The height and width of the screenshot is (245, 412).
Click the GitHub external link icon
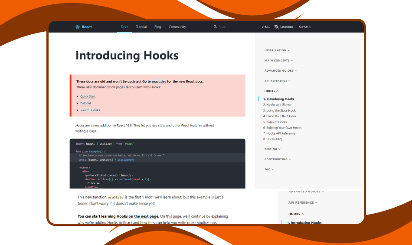tap(310, 26)
